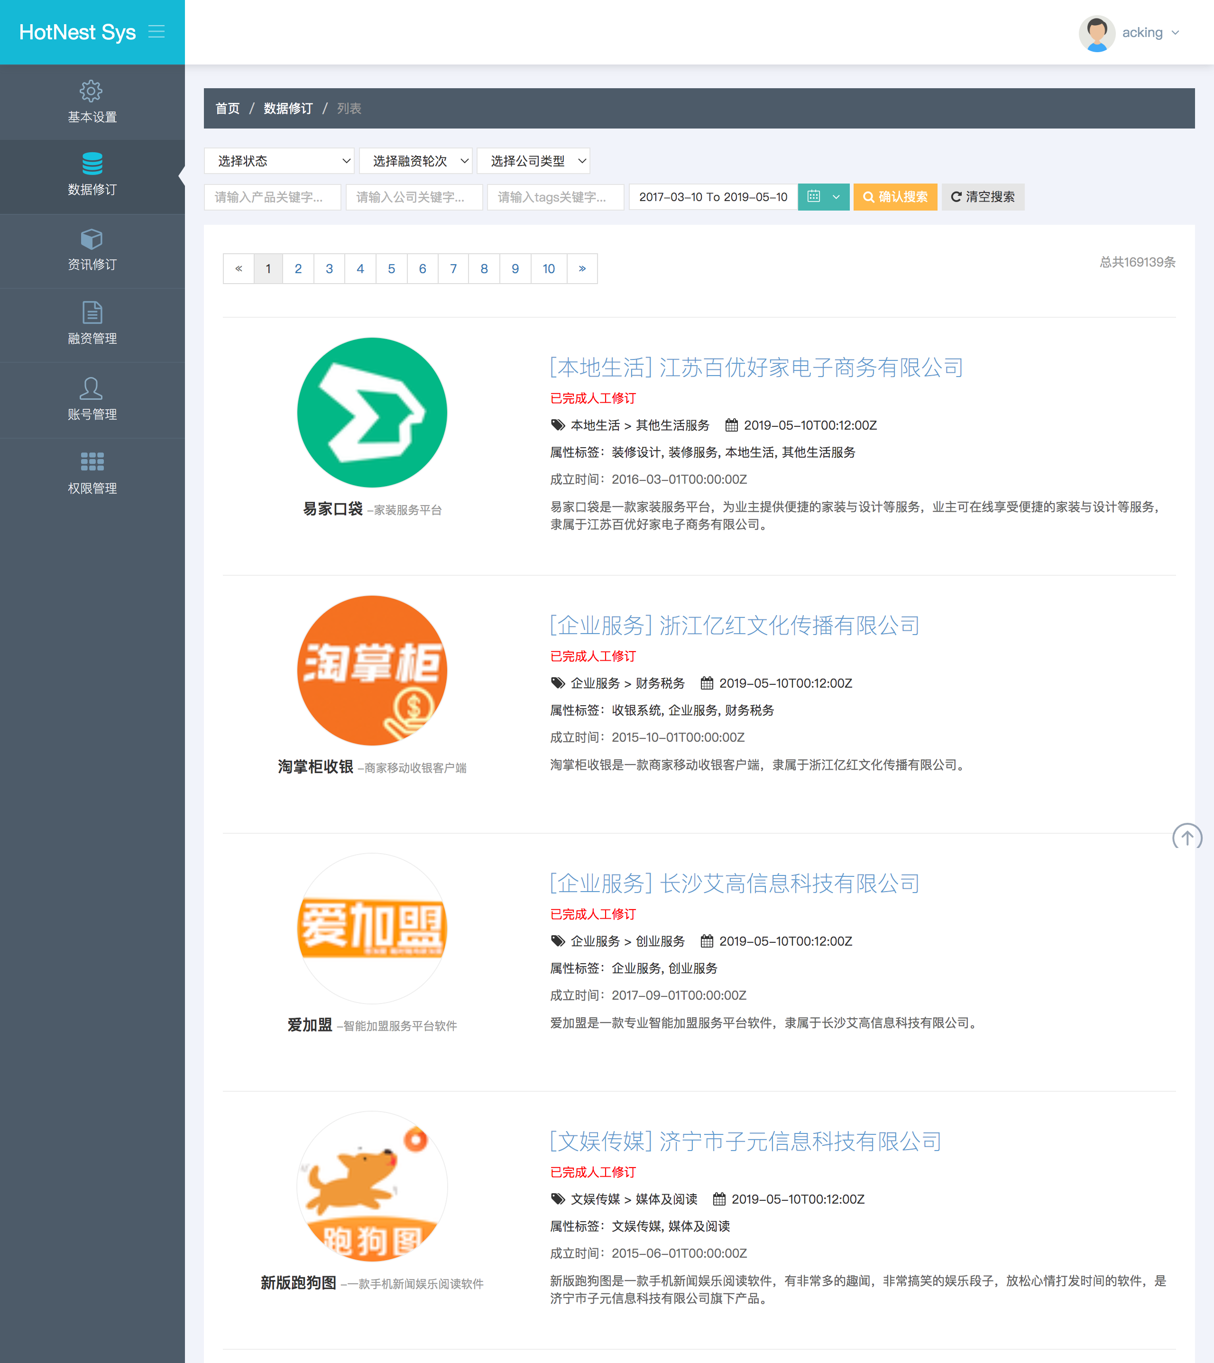1214x1363 pixels.
Task: Open the 权限管理 grid icon
Action: 92,461
